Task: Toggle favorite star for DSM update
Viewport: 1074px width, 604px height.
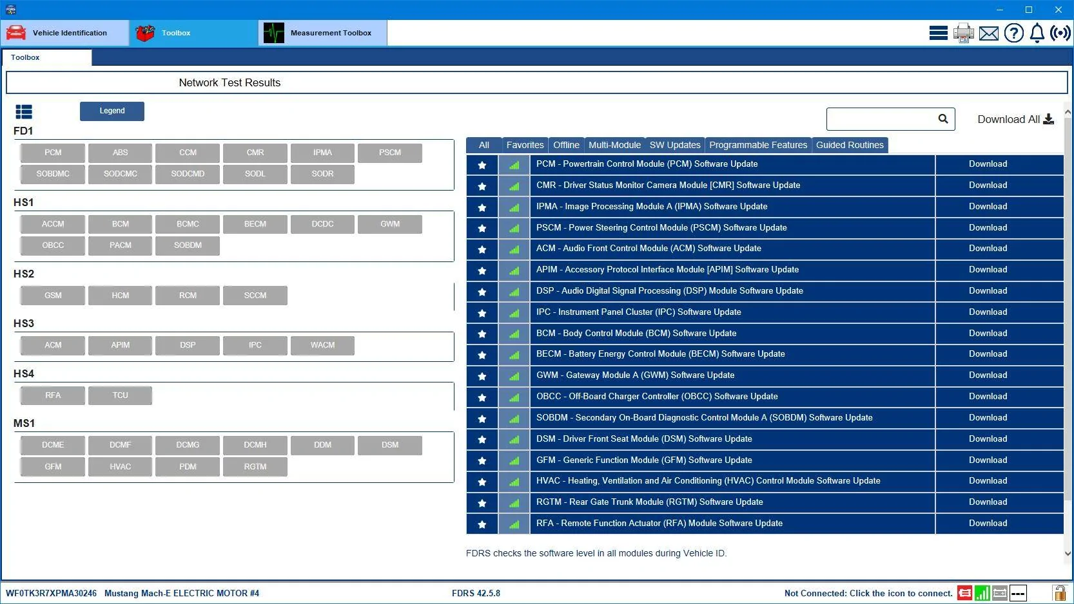Action: (482, 440)
